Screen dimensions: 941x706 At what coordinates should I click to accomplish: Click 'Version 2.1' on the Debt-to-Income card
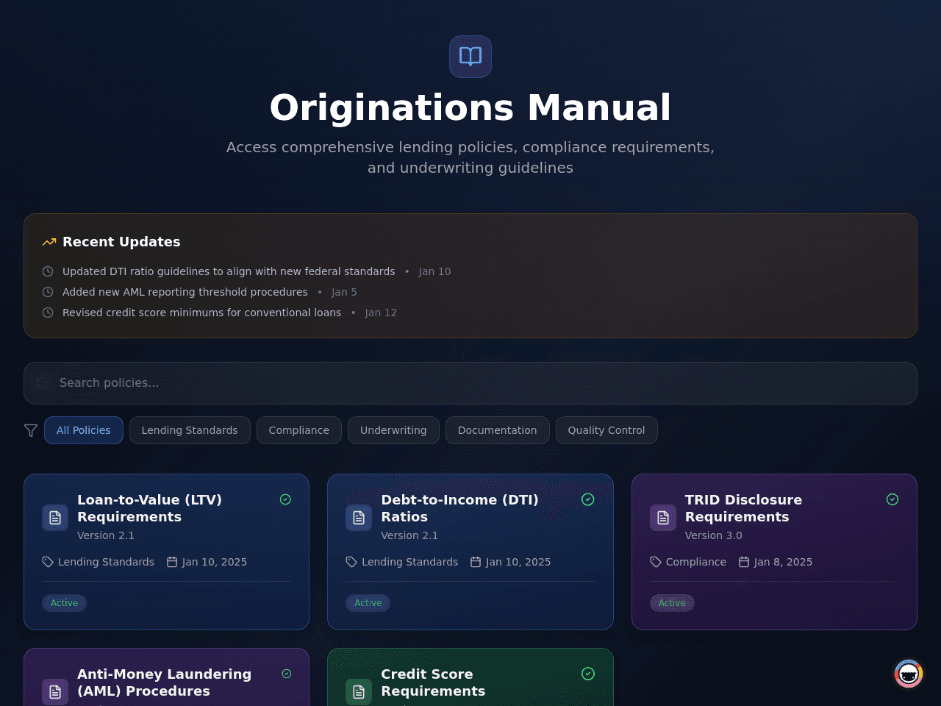409,535
